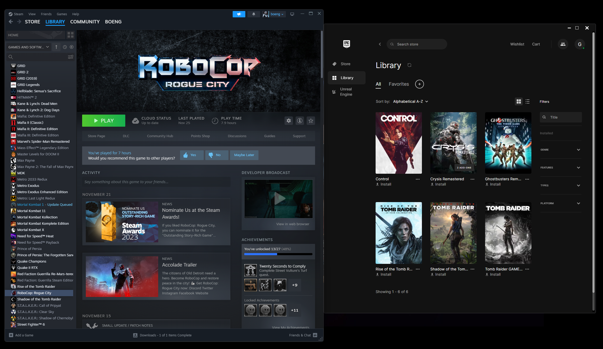The width and height of the screenshot is (603, 349).
Task: Click View in web browser link
Action: pyautogui.click(x=293, y=224)
